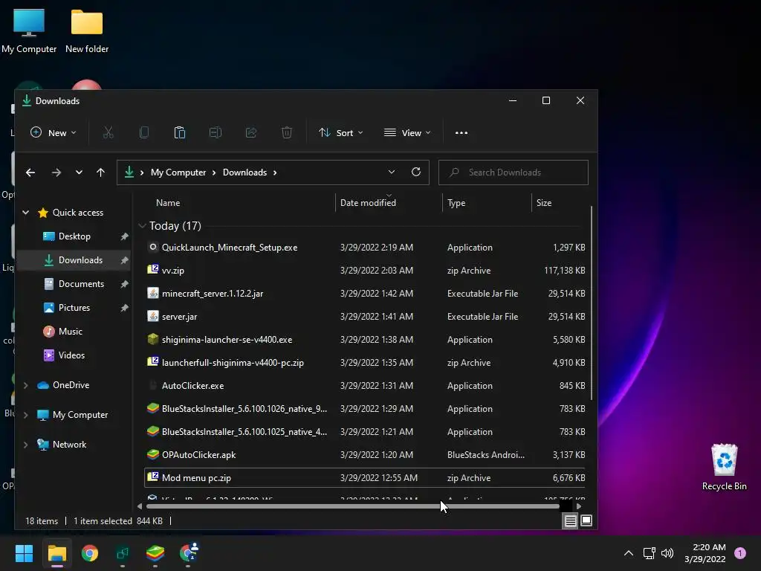This screenshot has width=761, height=571.
Task: Open the Sort options dropdown
Action: point(340,132)
